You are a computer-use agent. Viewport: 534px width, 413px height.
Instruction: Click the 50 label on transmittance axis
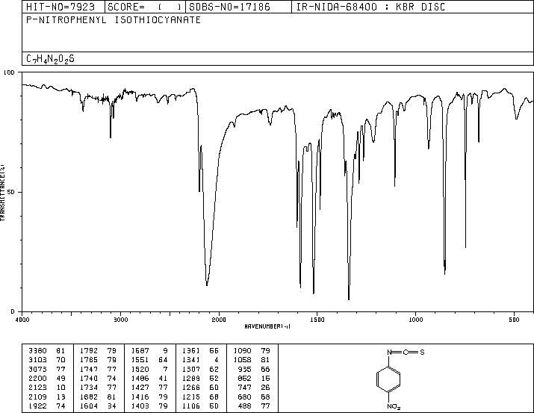coord(11,192)
